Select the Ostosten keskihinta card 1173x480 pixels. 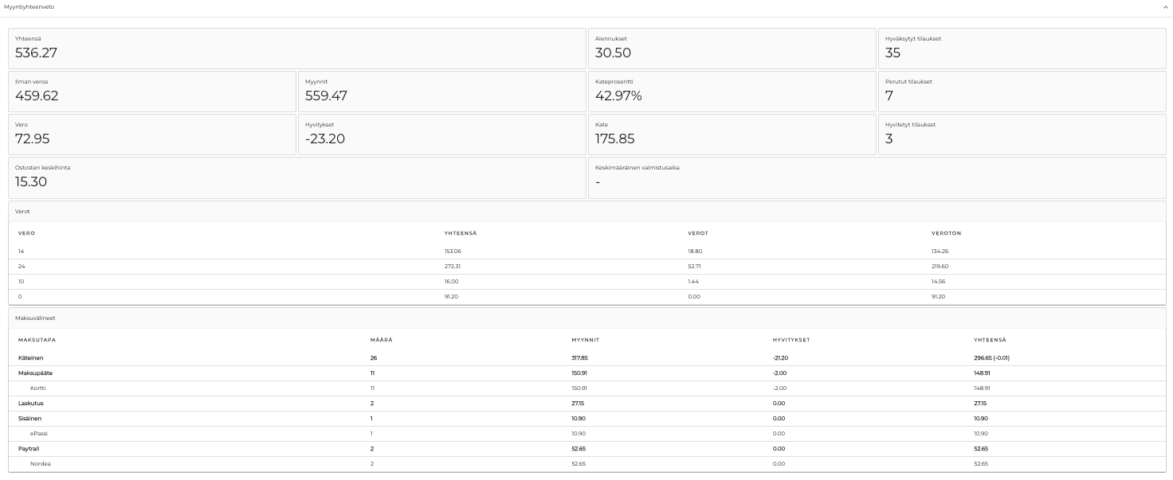point(296,177)
